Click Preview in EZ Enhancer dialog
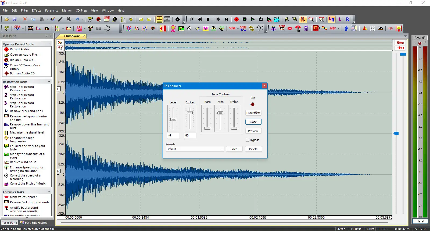The width and height of the screenshot is (430, 231). 253,131
